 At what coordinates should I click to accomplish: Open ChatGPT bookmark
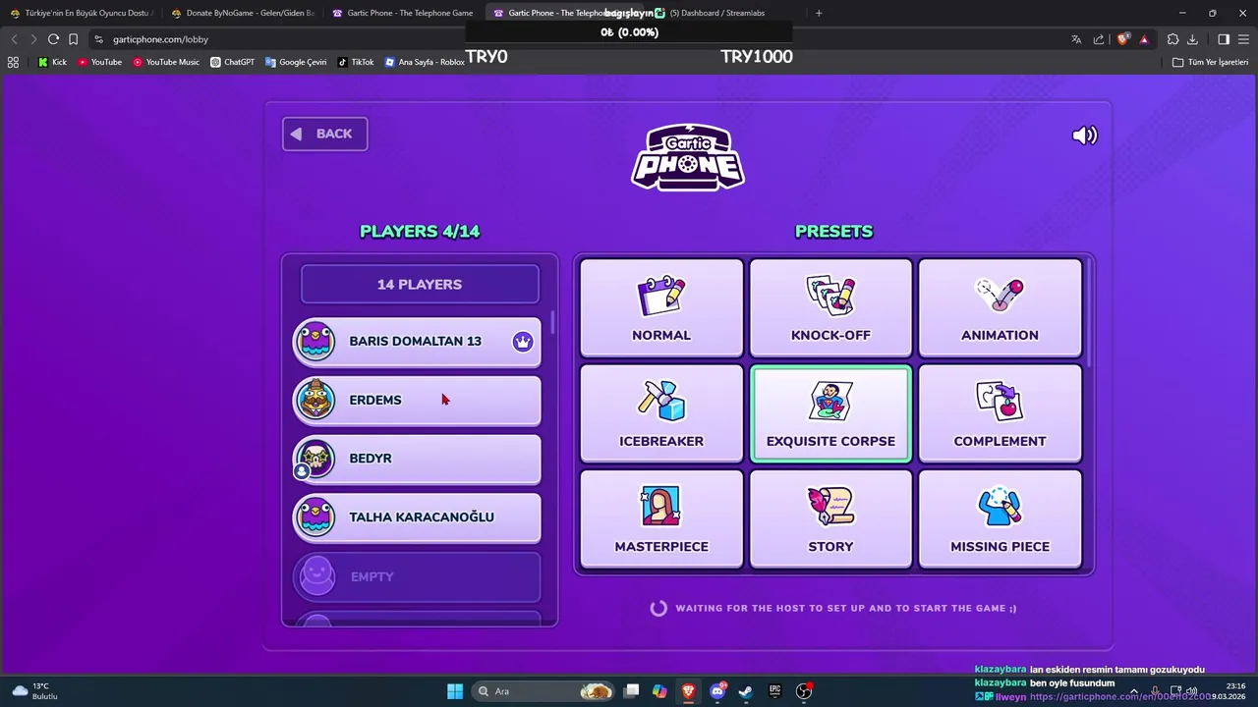click(x=233, y=62)
